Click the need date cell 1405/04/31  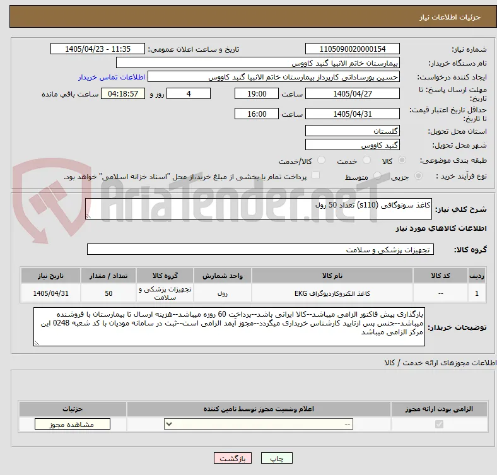point(50,293)
